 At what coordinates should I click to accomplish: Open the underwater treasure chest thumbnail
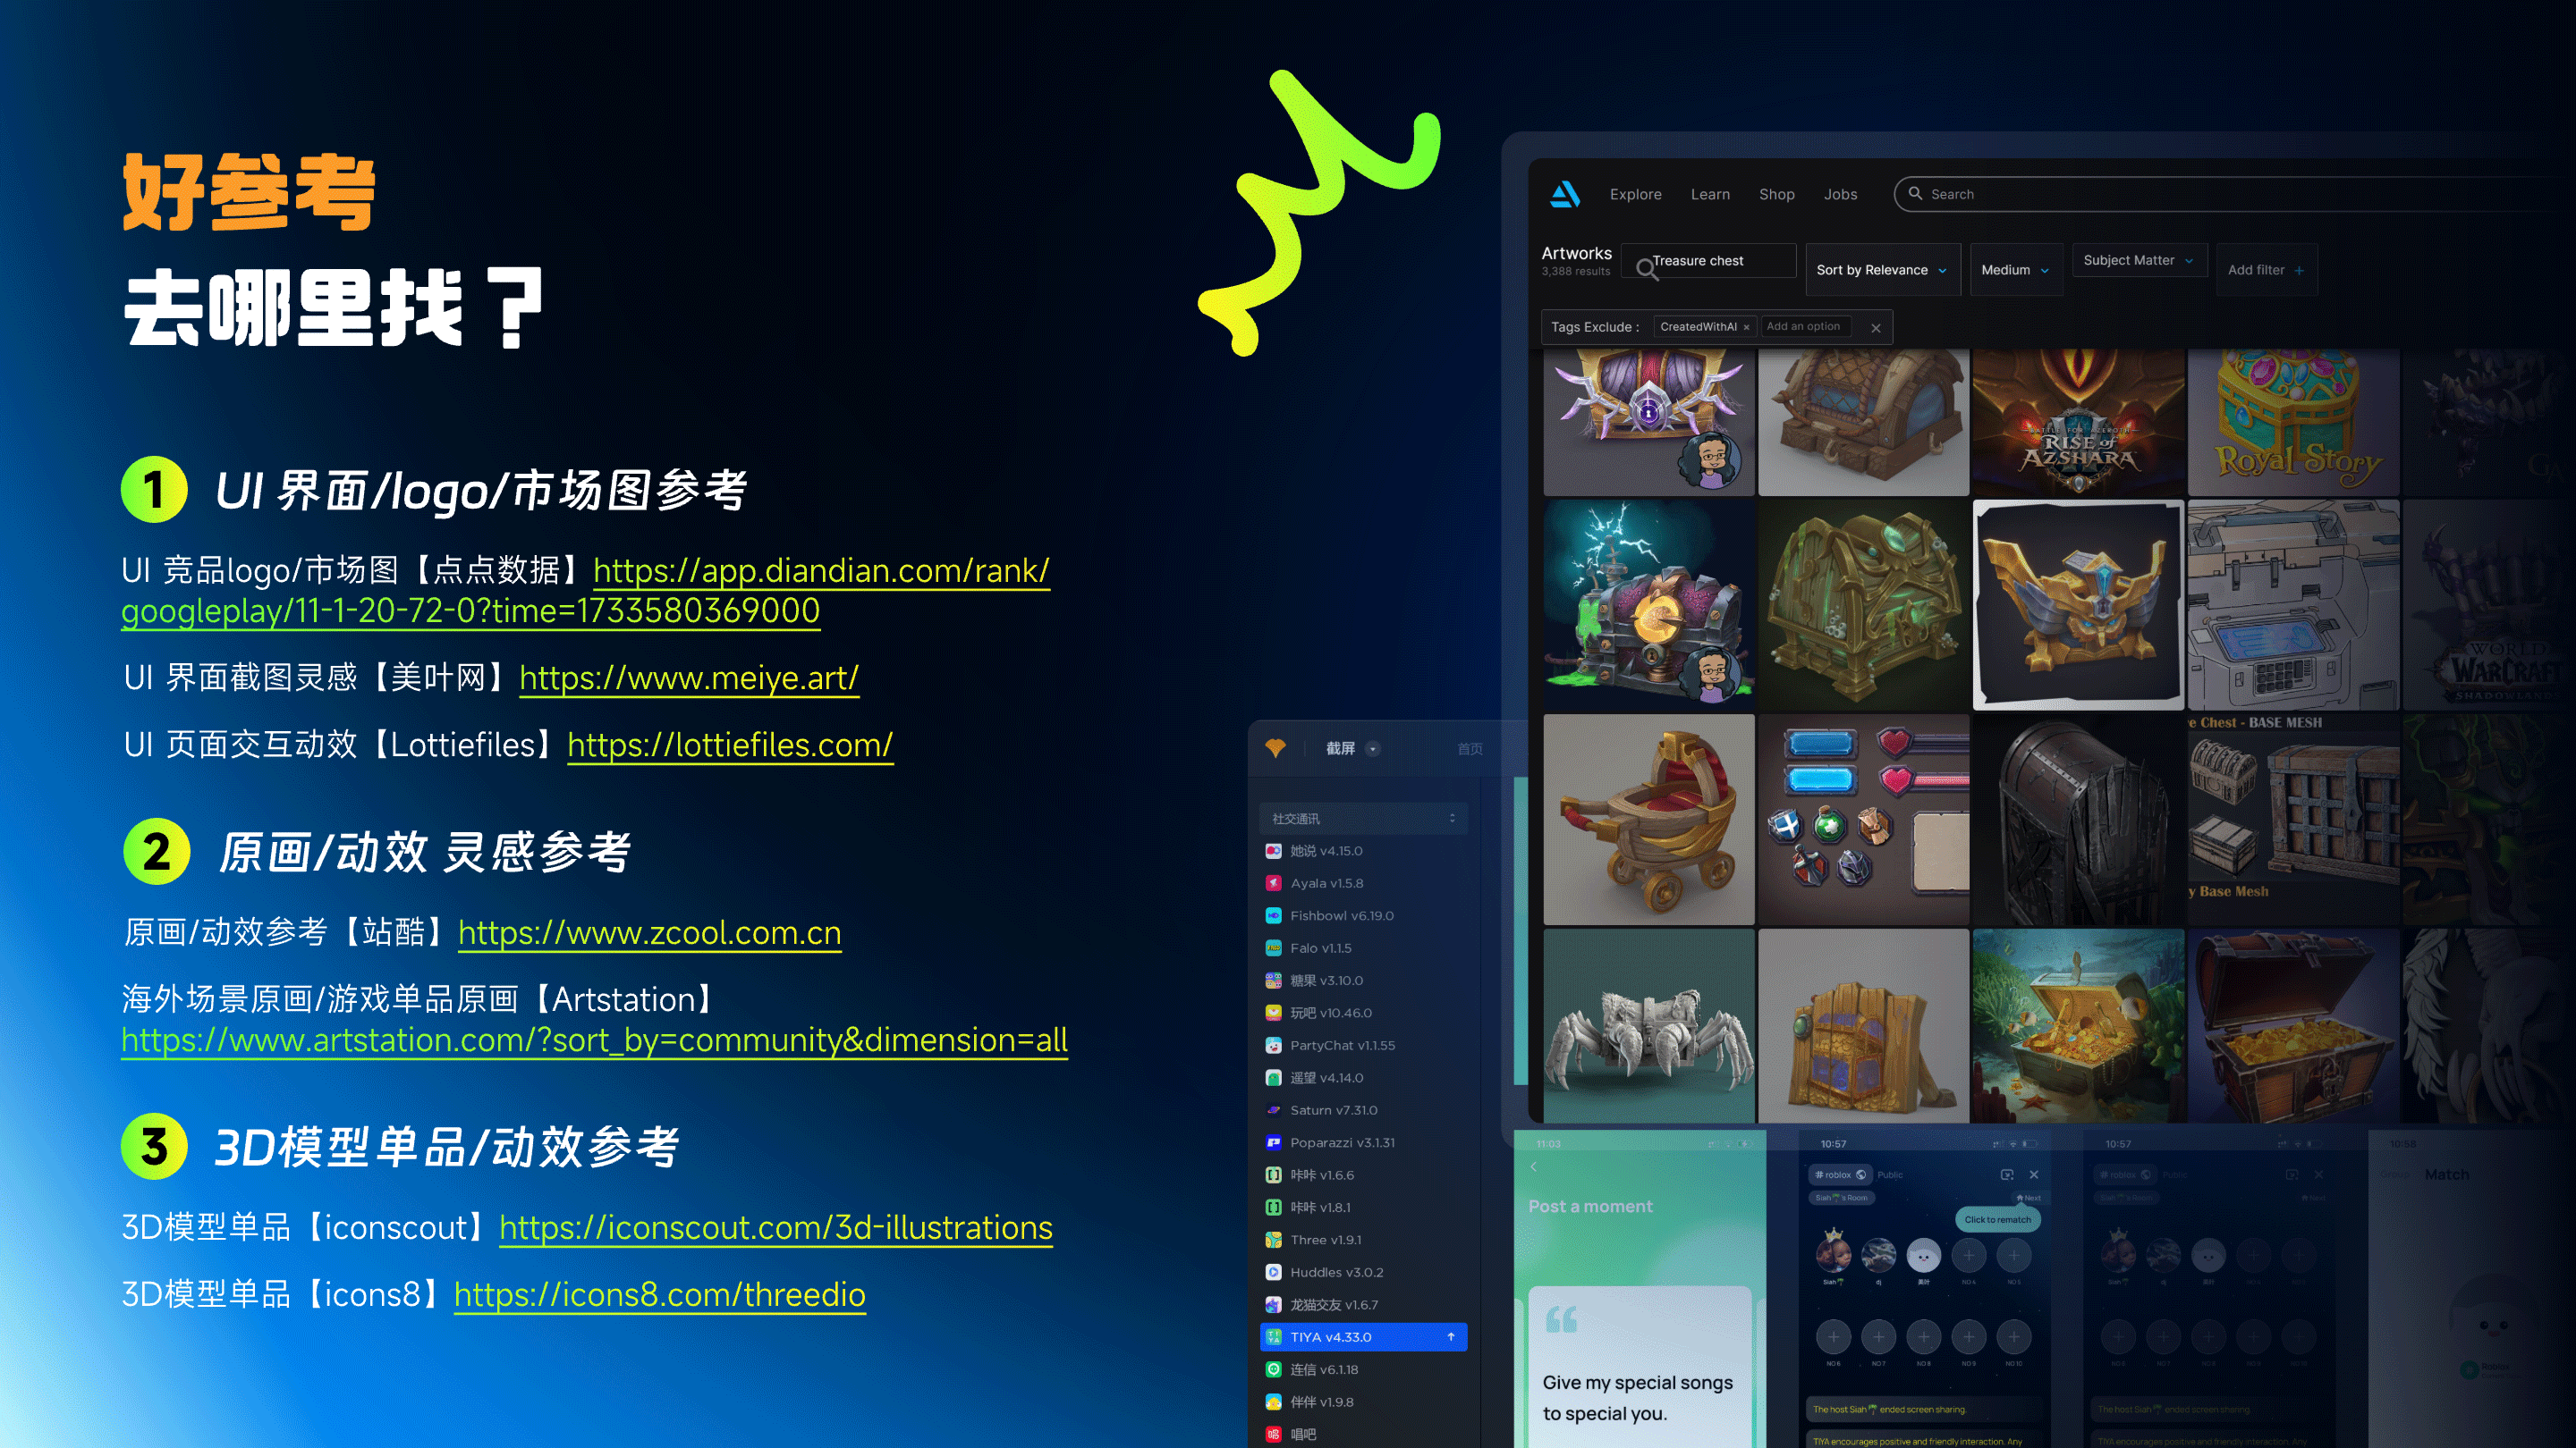tap(2078, 1026)
